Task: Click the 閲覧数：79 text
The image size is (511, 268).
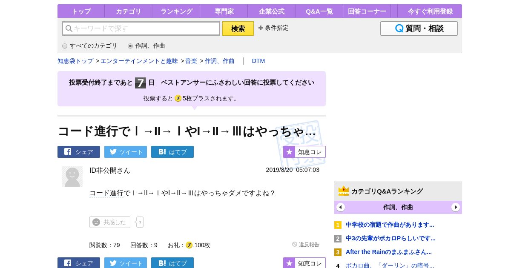Action: click(105, 245)
